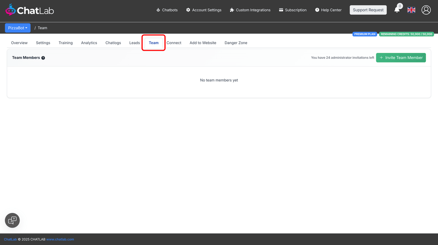Open Account Settings via the gear icon
The width and height of the screenshot is (438, 245).
coord(188,10)
